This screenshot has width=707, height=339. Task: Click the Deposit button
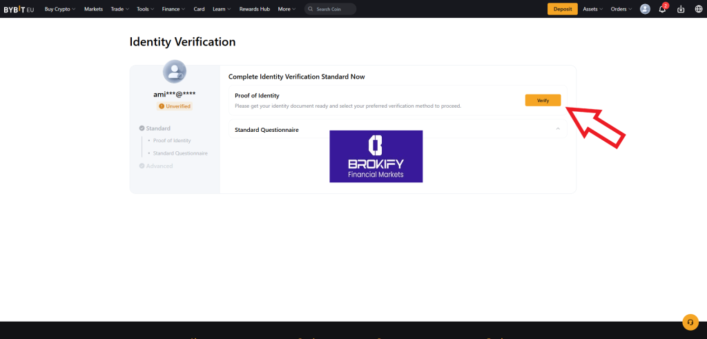coord(562,9)
